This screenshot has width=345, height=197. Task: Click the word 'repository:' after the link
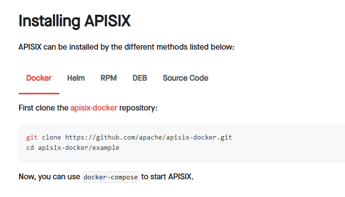click(138, 108)
